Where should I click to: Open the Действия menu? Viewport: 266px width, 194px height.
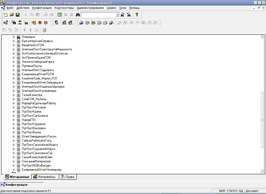pyautogui.click(x=23, y=8)
